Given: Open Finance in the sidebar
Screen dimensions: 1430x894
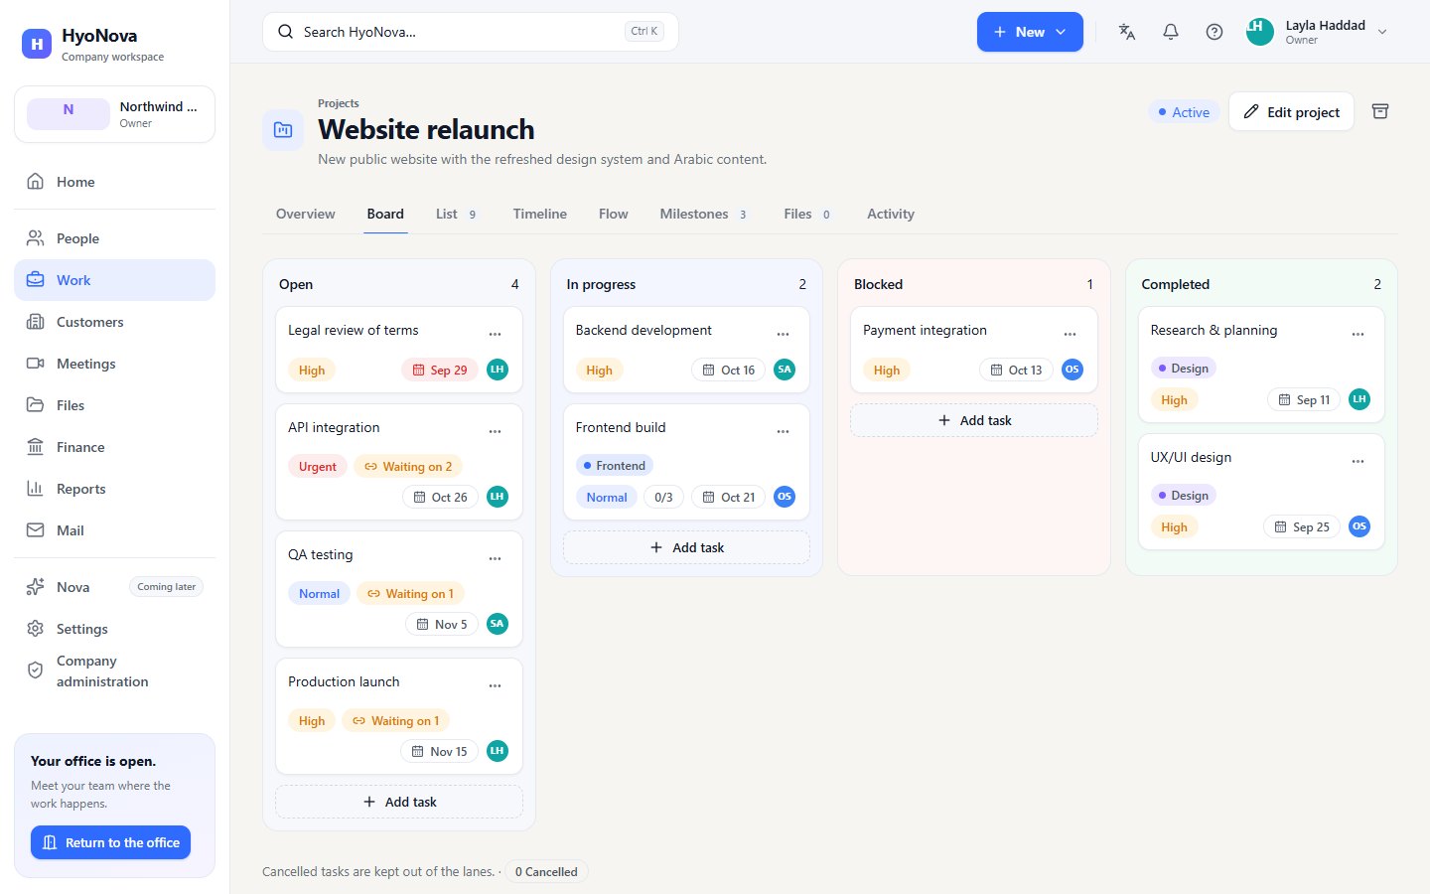Looking at the screenshot, I should tap(114, 447).
